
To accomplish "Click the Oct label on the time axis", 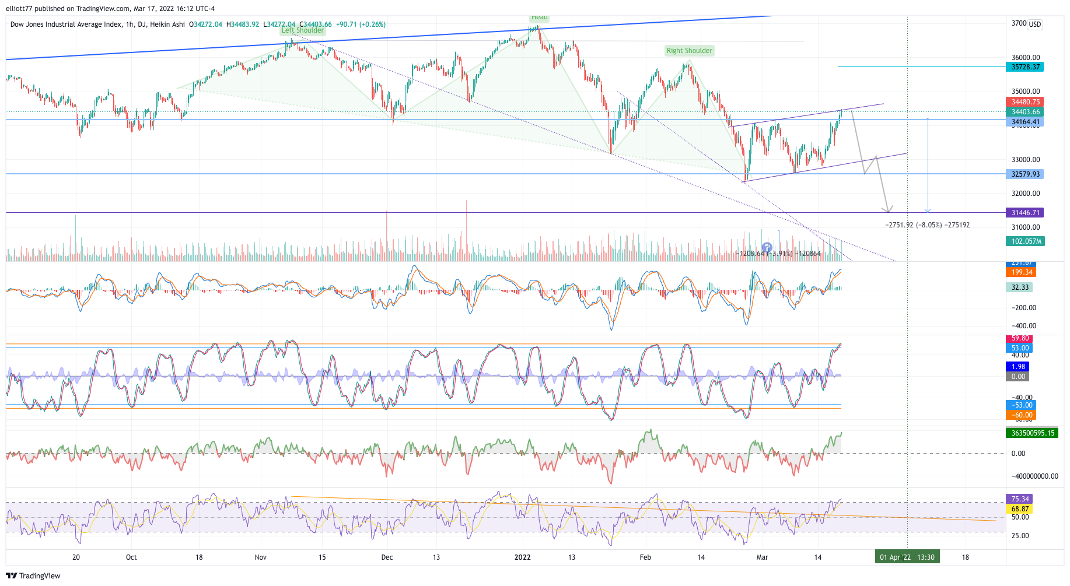I will [x=131, y=557].
